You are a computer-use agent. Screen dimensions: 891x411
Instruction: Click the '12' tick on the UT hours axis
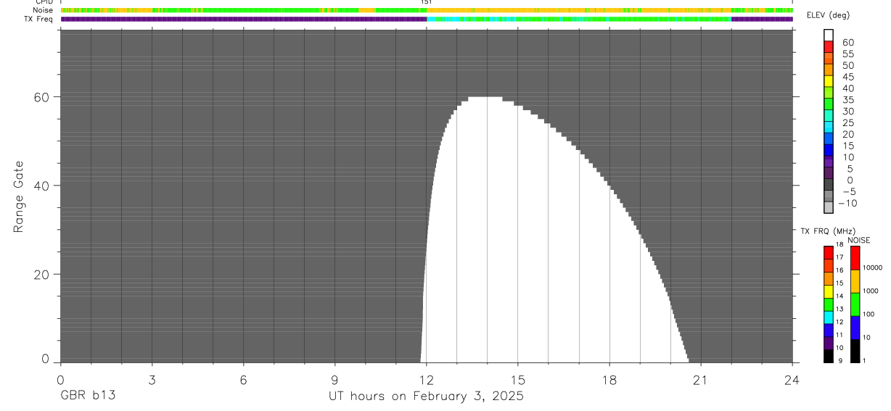427,379
